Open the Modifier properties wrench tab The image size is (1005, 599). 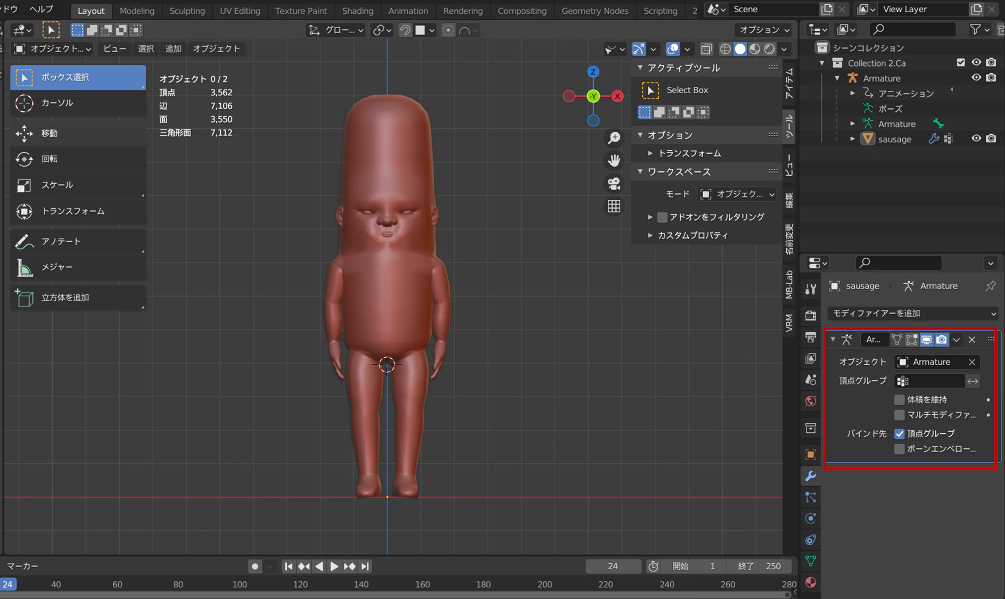[810, 475]
